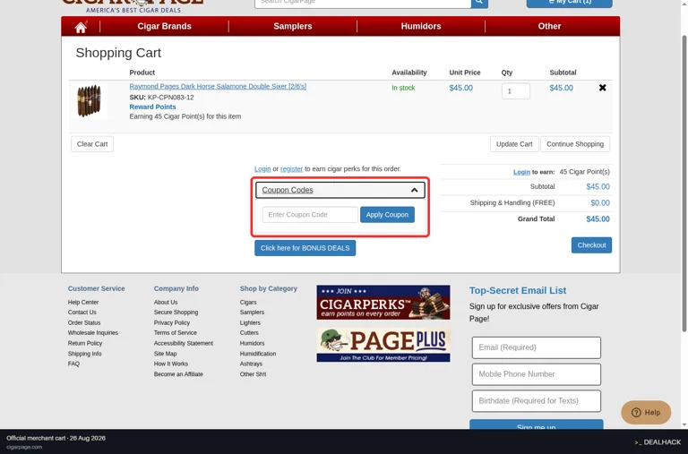Focus the Birthdate field
The width and height of the screenshot is (688, 454).
click(x=537, y=401)
